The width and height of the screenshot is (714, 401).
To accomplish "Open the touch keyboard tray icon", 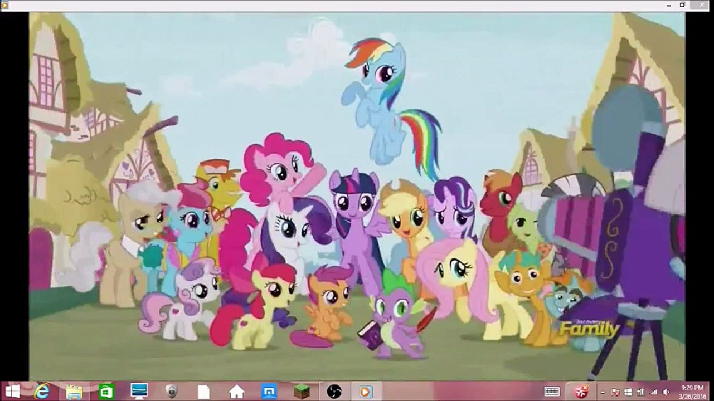I will click(x=552, y=392).
